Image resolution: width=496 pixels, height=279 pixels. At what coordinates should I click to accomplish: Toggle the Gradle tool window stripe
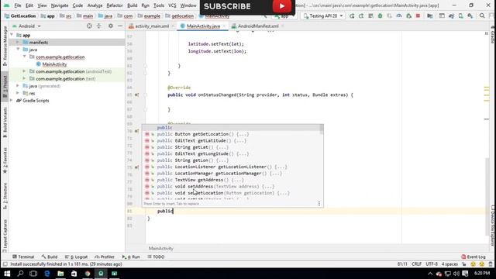pos(493,35)
